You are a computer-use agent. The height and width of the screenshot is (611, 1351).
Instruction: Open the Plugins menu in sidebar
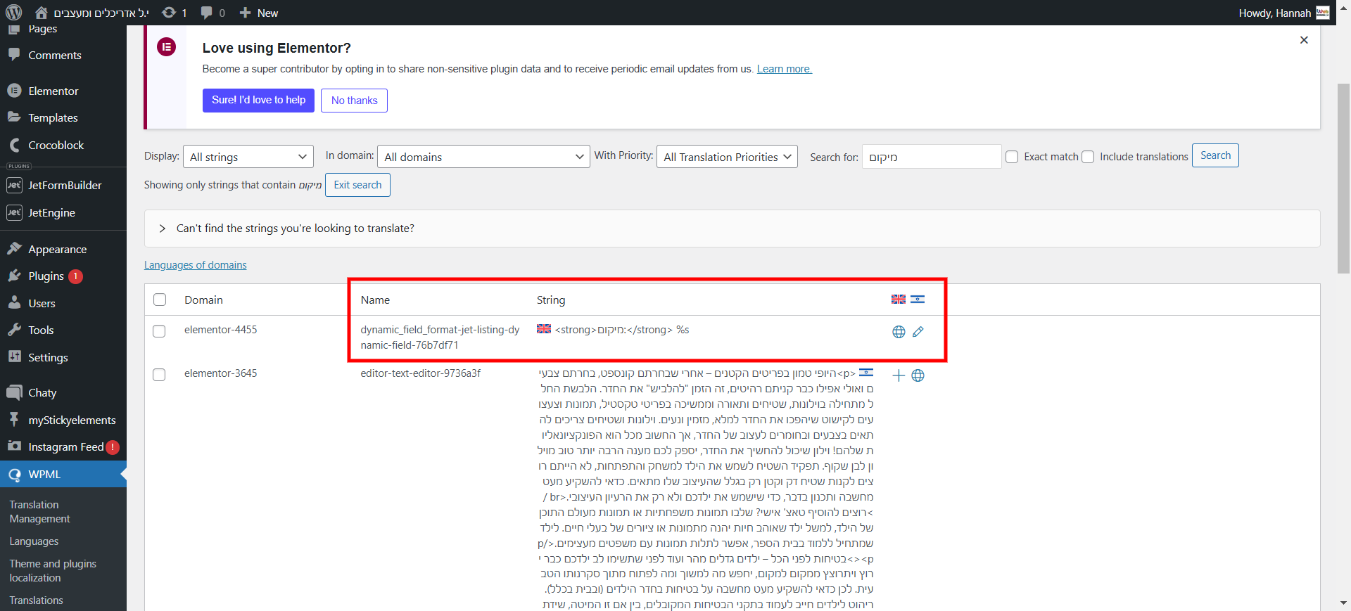pos(46,276)
